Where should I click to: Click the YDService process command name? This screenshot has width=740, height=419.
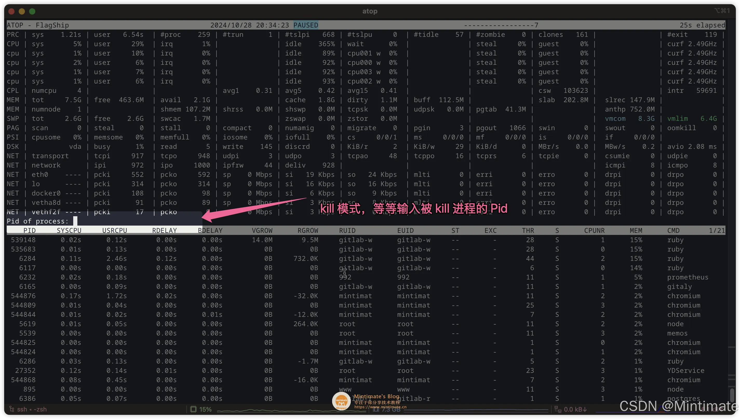(685, 370)
